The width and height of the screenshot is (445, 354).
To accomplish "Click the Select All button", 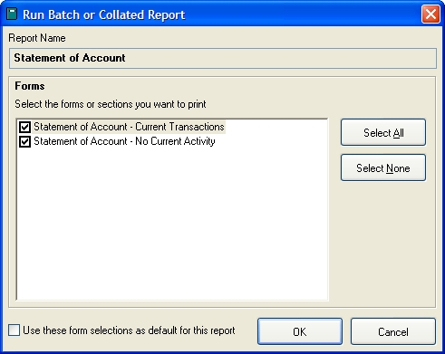I will (383, 132).
